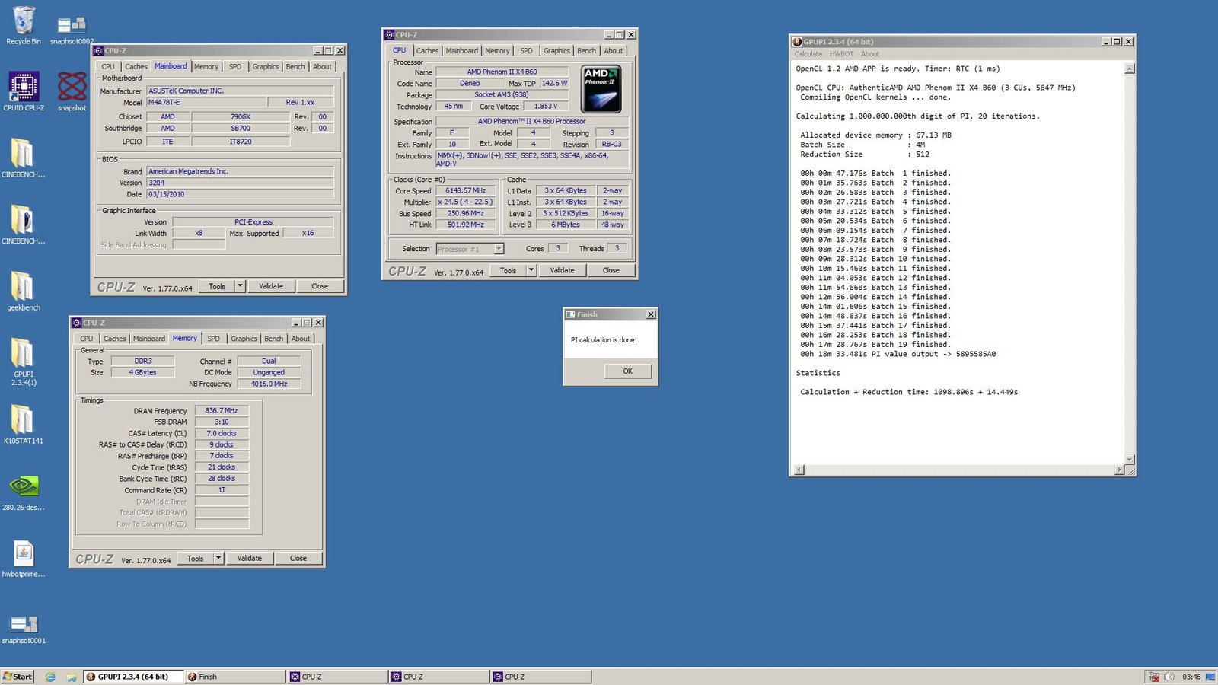1218x685 pixels.
Task: Open the red snapshot desktop icon
Action: point(72,87)
